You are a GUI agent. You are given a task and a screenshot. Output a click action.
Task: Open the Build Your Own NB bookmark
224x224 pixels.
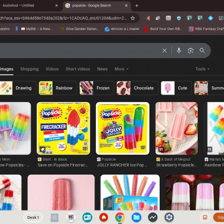pyautogui.click(x=163, y=29)
